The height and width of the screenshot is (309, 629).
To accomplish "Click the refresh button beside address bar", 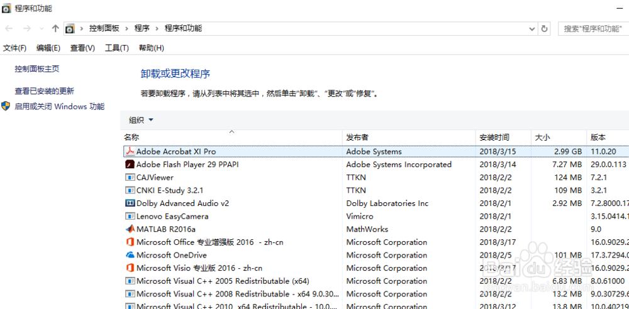I will [x=545, y=28].
